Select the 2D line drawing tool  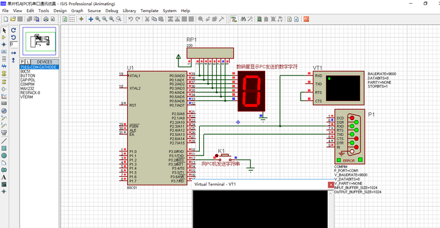pos(4,141)
